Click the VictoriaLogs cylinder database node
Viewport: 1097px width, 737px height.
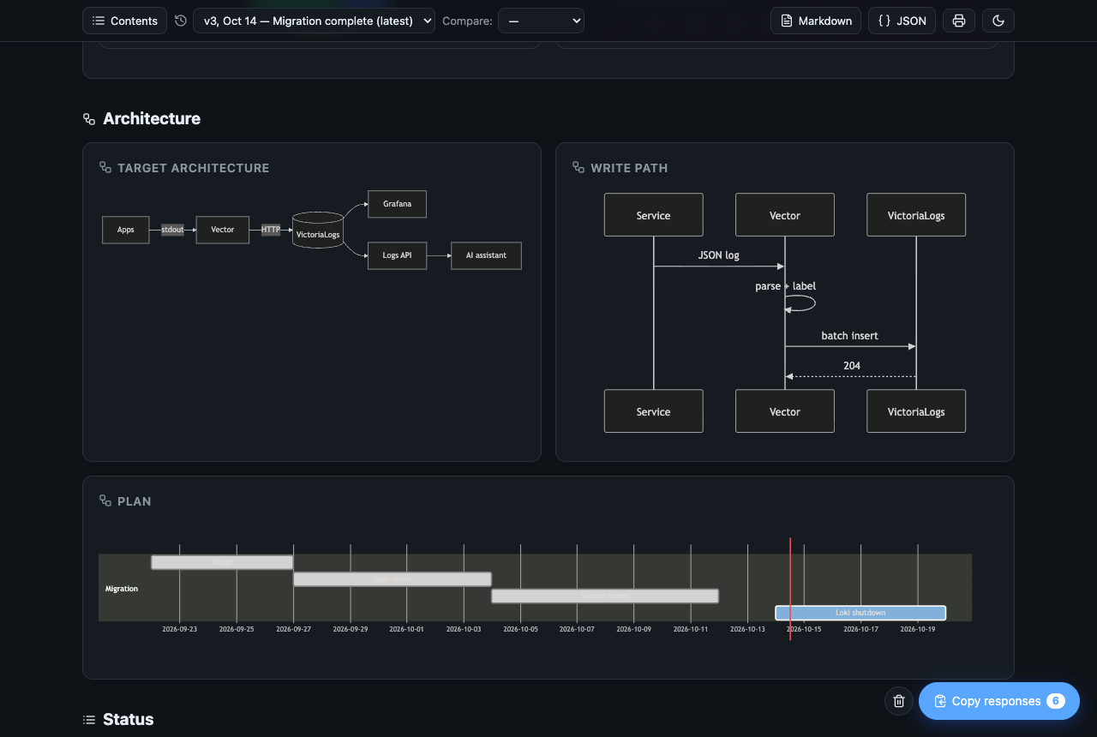coord(318,231)
